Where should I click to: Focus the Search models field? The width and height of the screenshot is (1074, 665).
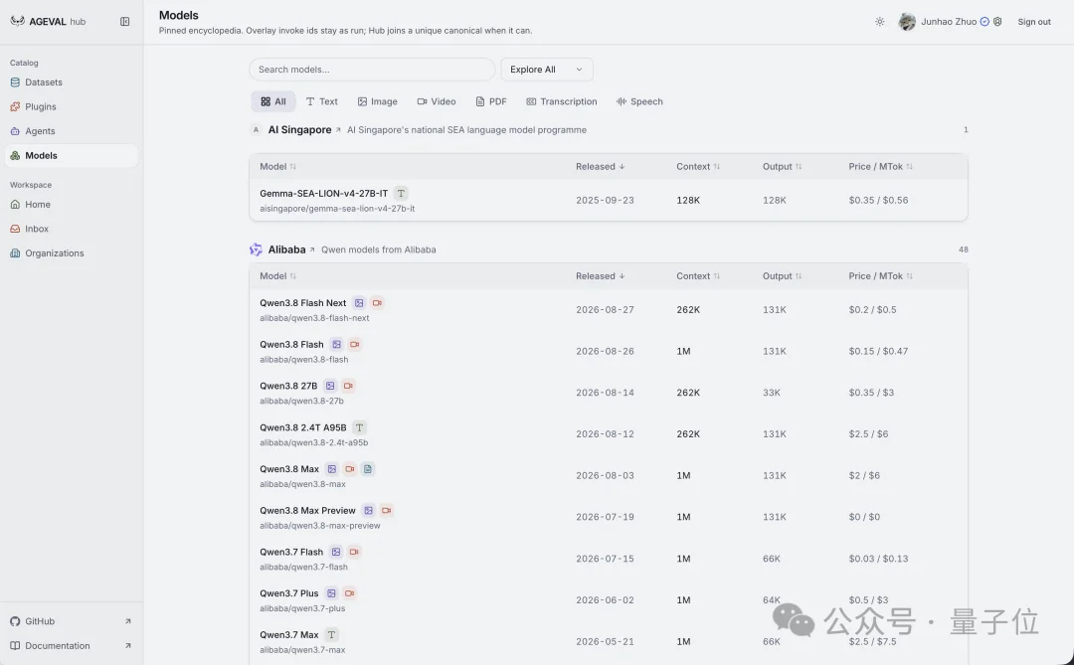point(372,70)
